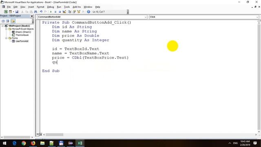Click View Code icon in Project panel
Viewport: 261px width, 147px height.
pos(3,21)
